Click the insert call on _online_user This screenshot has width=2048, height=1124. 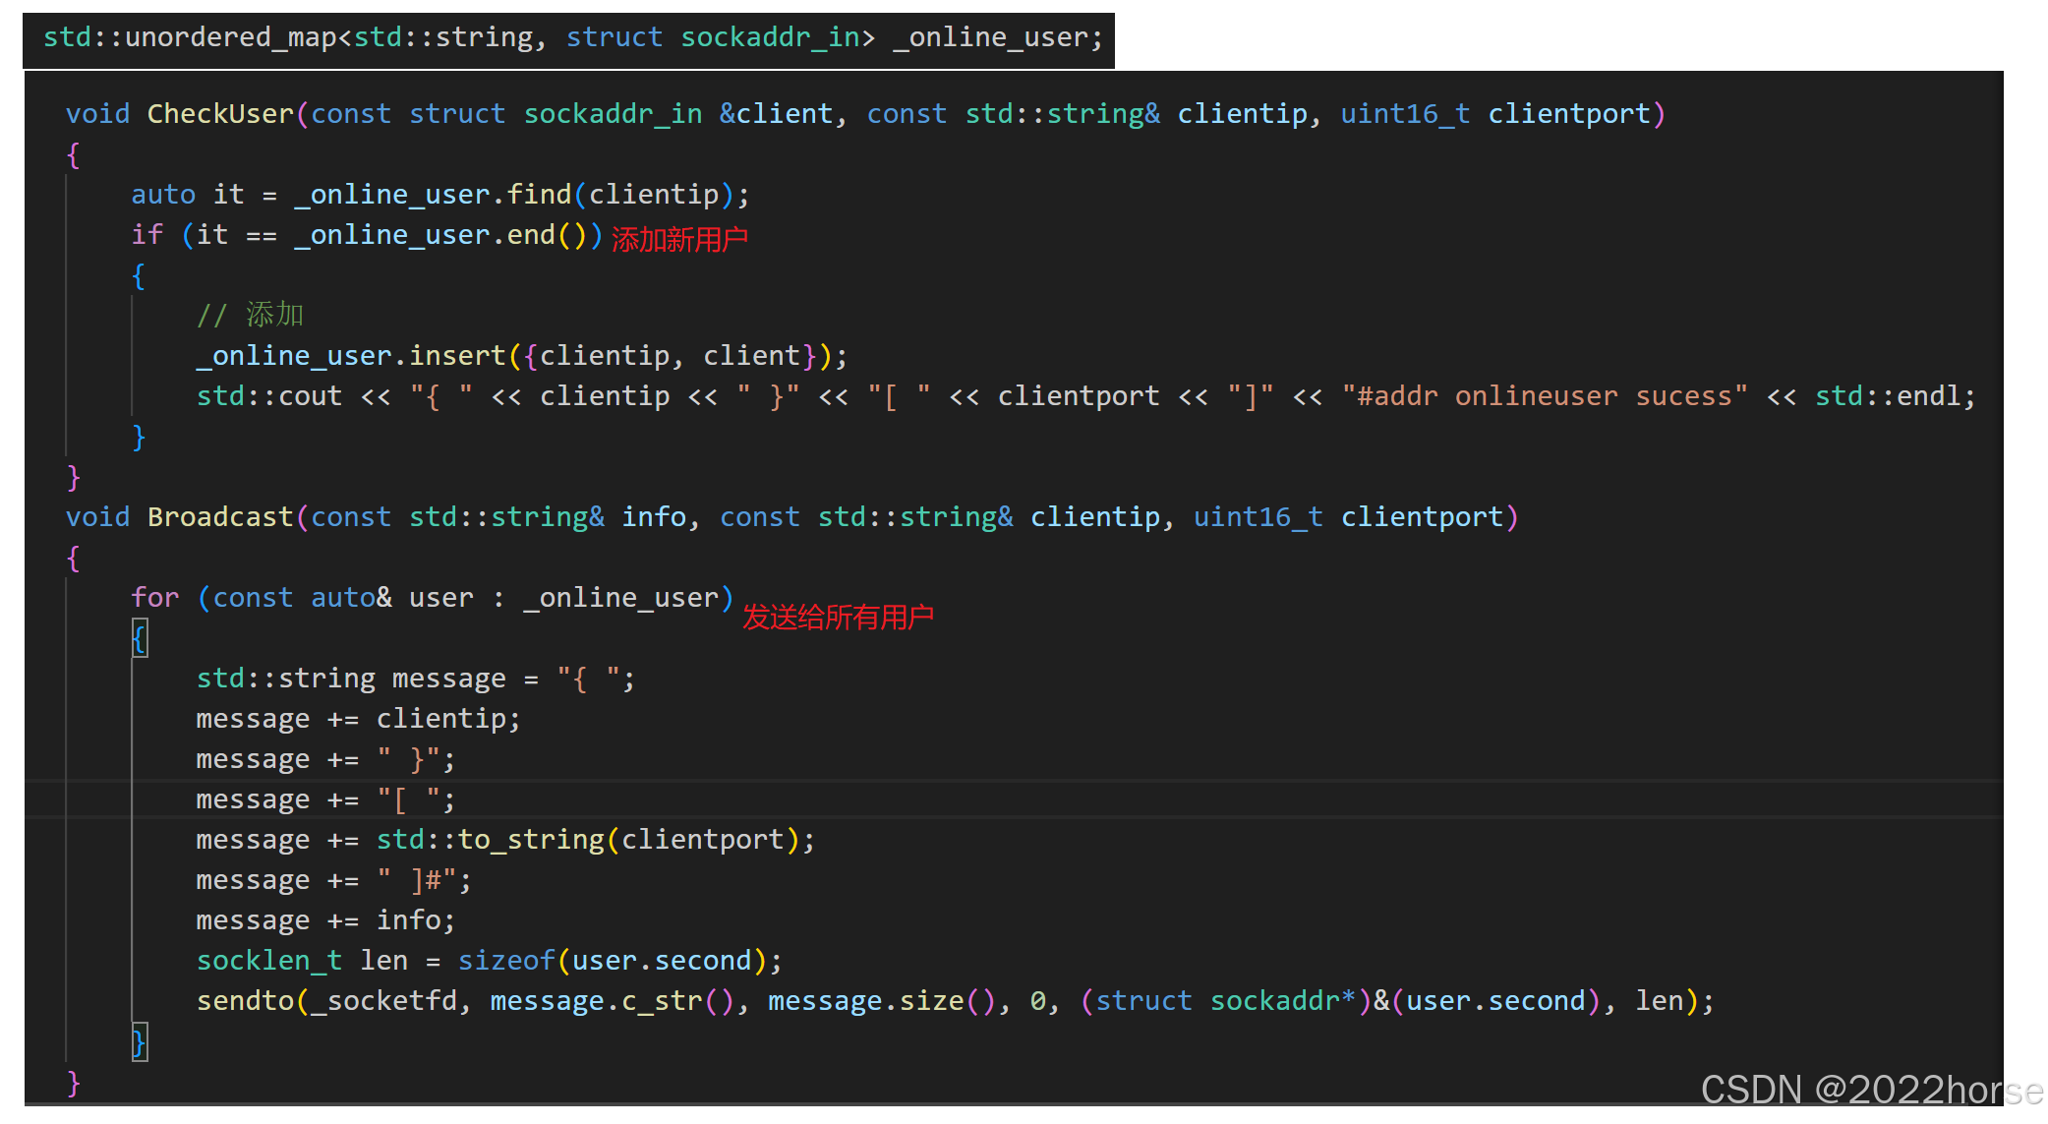coord(457,356)
